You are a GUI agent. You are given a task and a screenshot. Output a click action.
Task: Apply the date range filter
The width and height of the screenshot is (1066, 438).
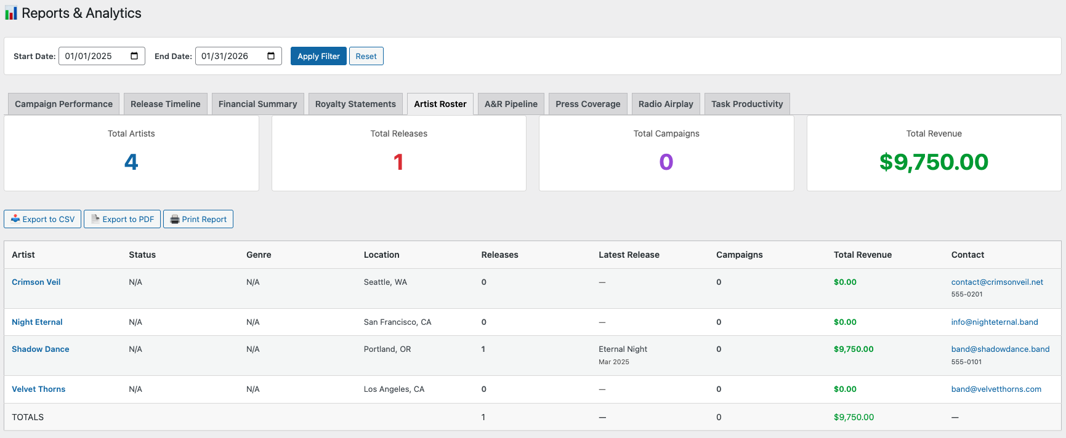click(318, 56)
